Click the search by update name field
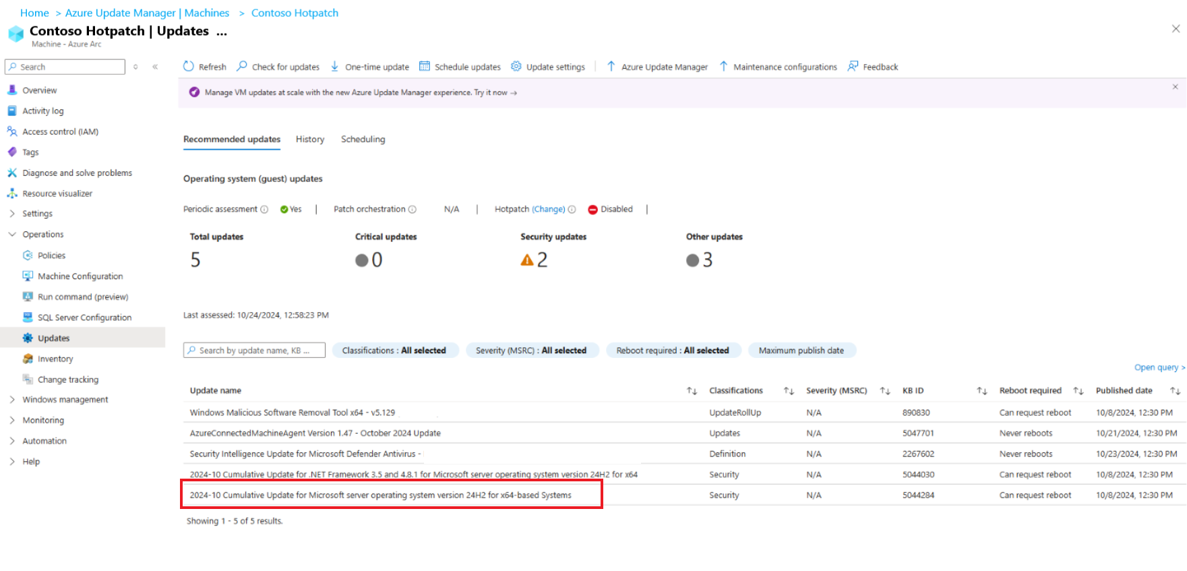This screenshot has width=1187, height=571. pyautogui.click(x=254, y=351)
